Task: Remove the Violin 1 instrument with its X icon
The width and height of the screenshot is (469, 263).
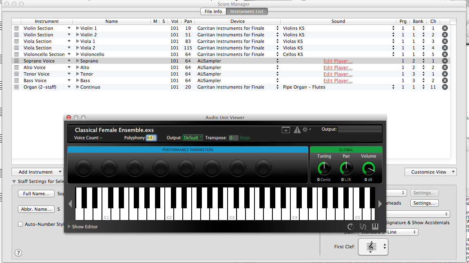Action: pyautogui.click(x=445, y=28)
